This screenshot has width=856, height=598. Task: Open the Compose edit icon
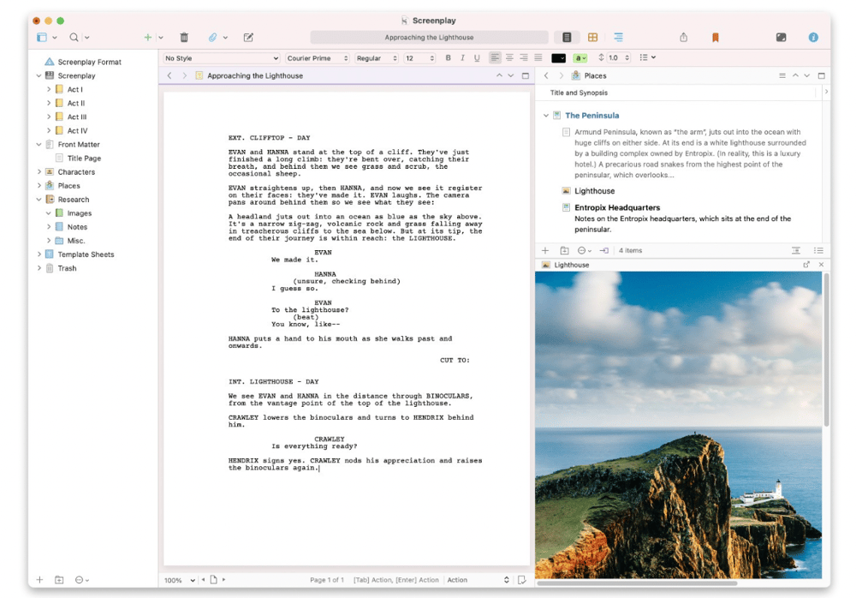click(x=248, y=37)
